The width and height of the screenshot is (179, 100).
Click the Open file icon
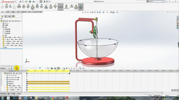tap(26, 1)
